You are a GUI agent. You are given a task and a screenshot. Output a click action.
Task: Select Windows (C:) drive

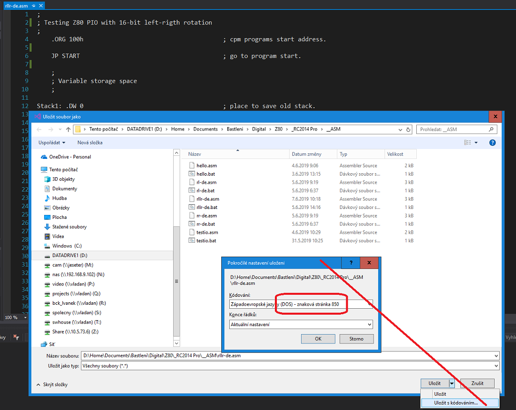coord(66,246)
